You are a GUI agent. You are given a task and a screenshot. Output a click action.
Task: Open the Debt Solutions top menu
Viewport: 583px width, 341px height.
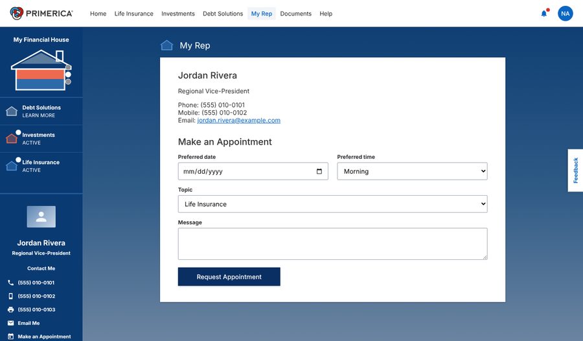[x=223, y=14]
